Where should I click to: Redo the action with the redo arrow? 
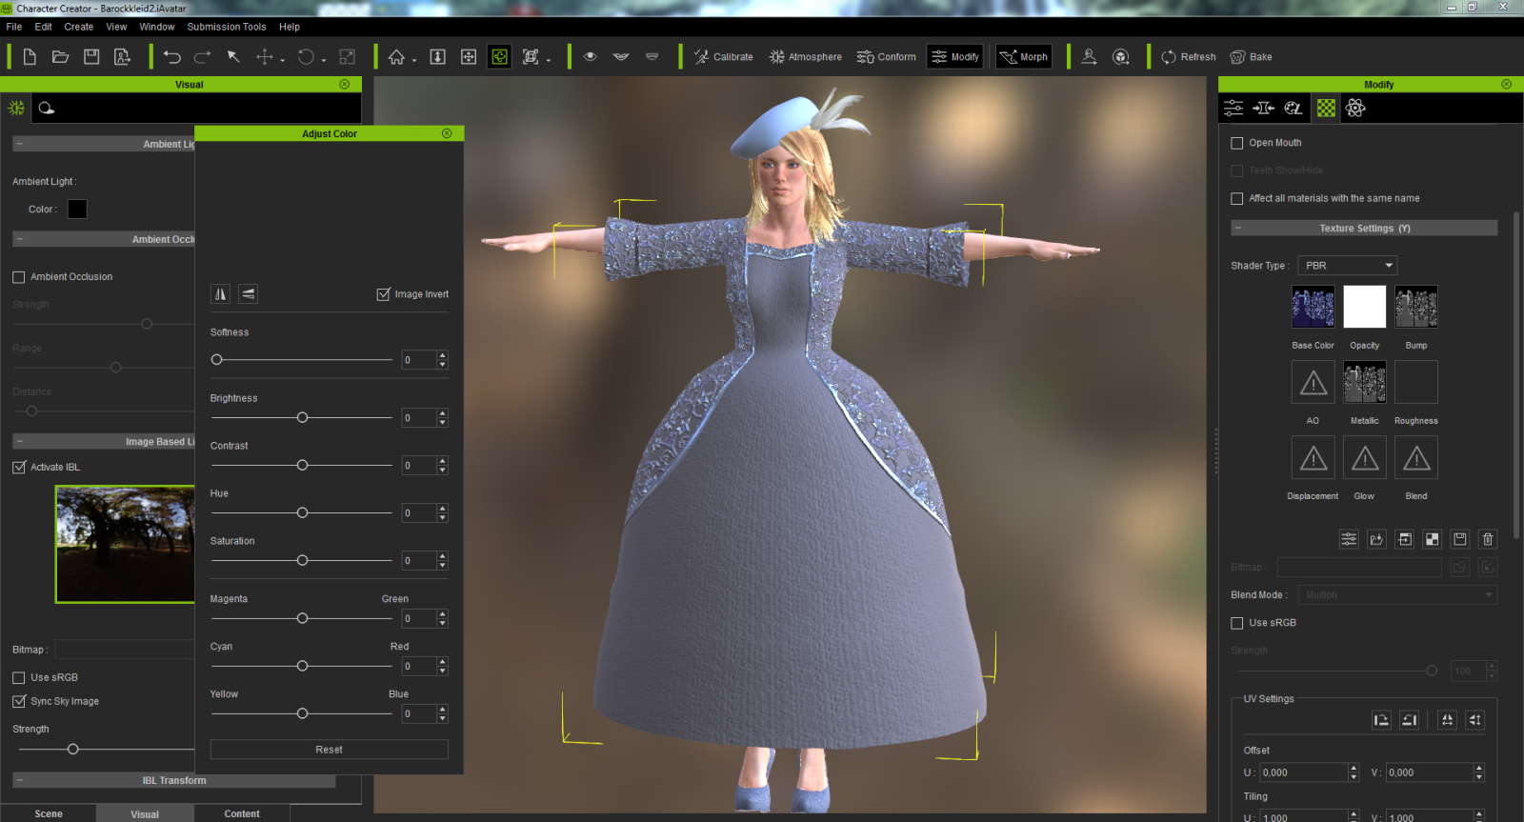pos(202,57)
